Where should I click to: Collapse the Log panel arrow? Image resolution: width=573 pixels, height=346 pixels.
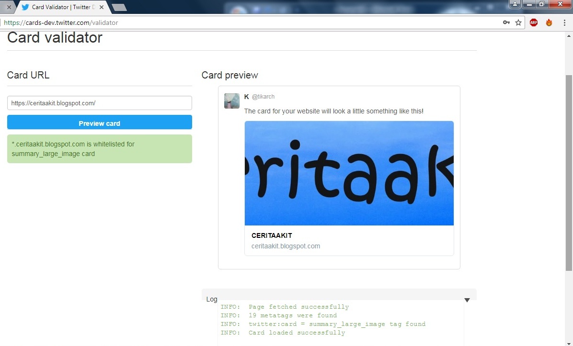(x=467, y=300)
